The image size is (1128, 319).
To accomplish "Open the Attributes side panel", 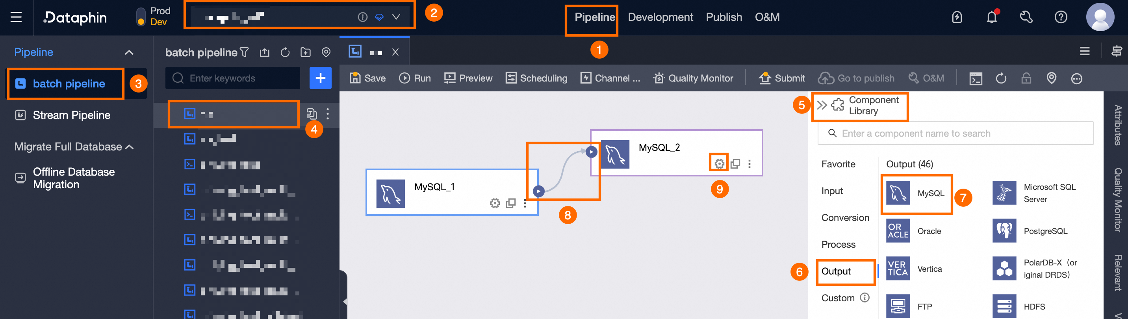I will coord(1117,125).
